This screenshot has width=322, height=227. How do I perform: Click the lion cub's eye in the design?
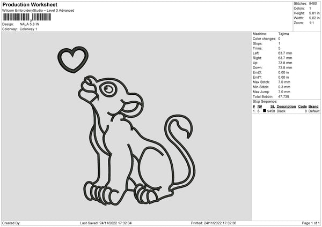(x=108, y=89)
